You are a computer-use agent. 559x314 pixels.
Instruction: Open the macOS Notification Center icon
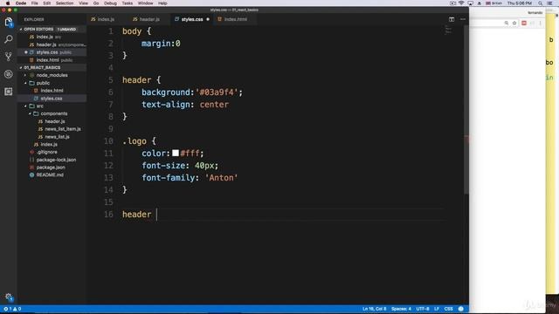549,3
